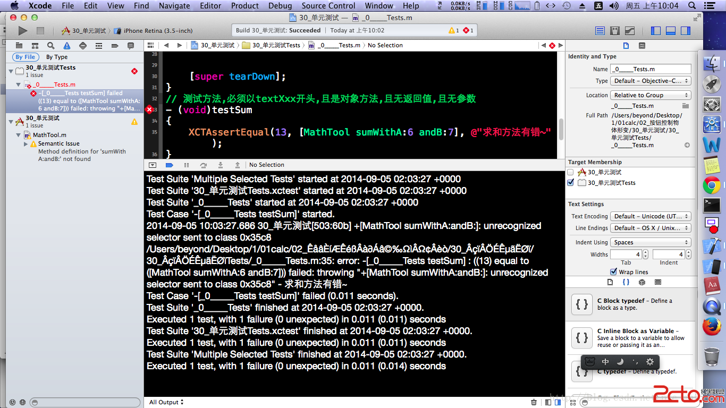Image resolution: width=726 pixels, height=408 pixels.
Task: Run the project with the Play button
Action: point(22,31)
